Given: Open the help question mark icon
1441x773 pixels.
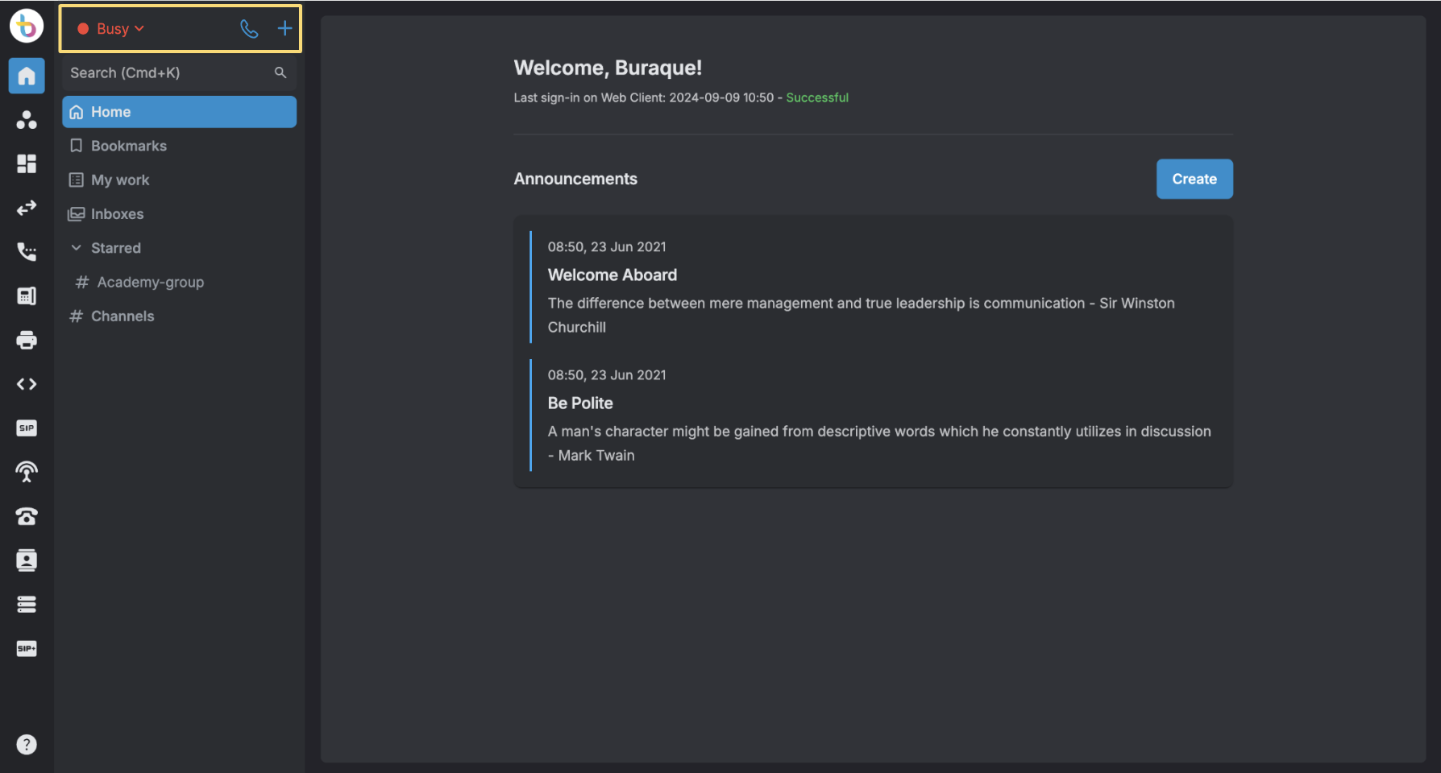Looking at the screenshot, I should [27, 744].
